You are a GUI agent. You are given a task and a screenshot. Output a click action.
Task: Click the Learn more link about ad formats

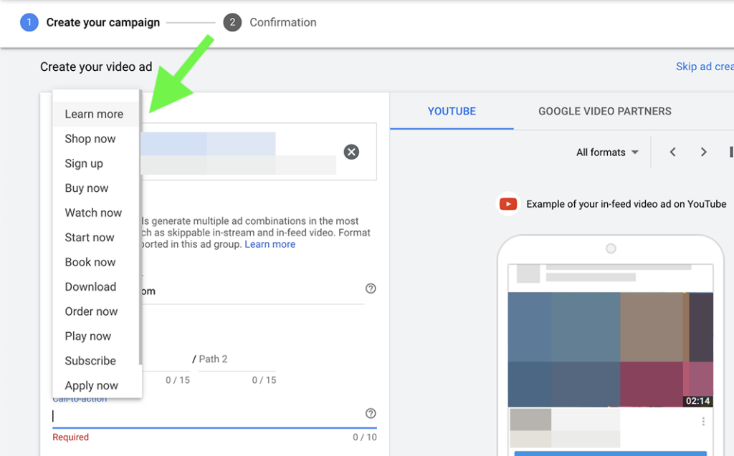click(x=270, y=243)
